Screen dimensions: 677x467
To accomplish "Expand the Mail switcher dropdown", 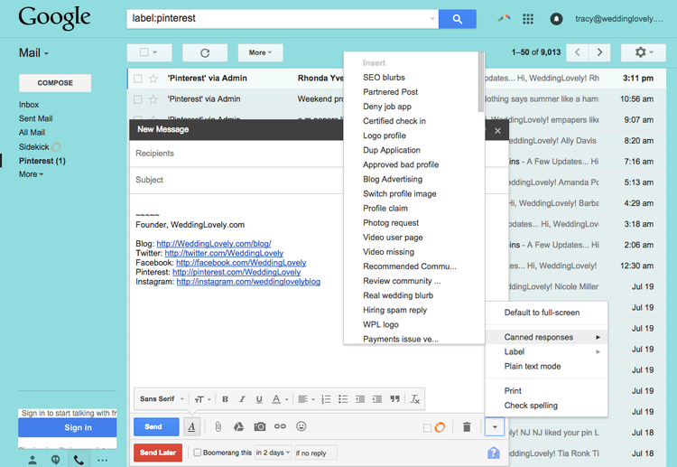I will coord(33,53).
